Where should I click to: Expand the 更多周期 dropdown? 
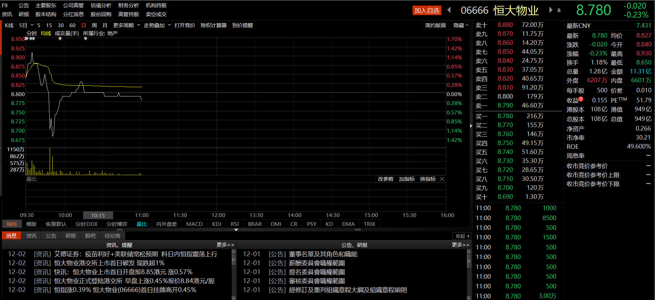tap(138, 25)
